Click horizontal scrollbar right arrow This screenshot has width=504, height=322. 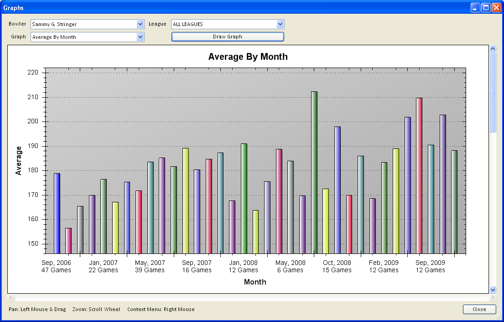coord(492,298)
